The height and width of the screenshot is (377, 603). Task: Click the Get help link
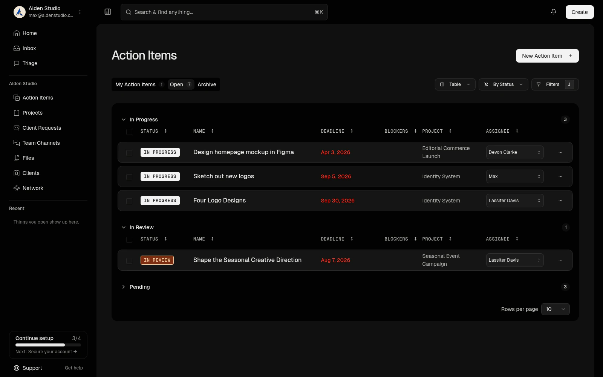[74, 368]
